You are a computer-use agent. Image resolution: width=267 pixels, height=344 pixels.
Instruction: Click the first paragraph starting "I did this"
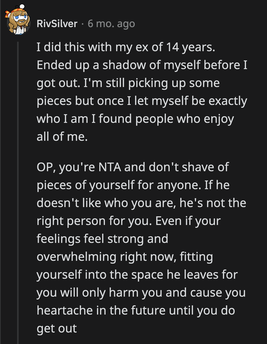pyautogui.click(x=142, y=92)
